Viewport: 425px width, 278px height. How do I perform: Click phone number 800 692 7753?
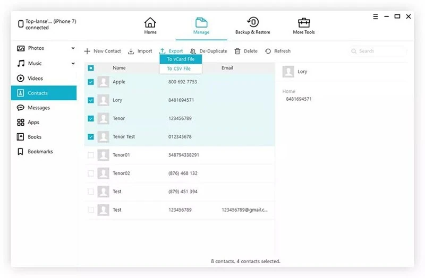pos(183,82)
